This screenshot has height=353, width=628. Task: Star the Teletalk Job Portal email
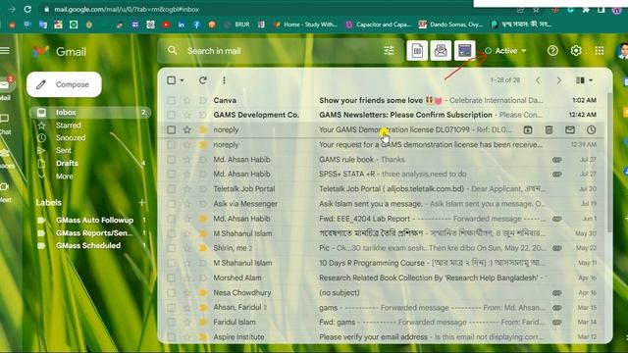[187, 189]
